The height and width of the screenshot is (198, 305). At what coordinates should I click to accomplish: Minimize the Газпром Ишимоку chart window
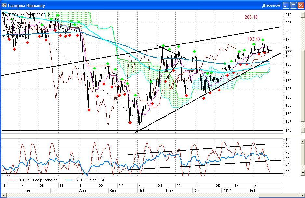(x=286, y=6)
